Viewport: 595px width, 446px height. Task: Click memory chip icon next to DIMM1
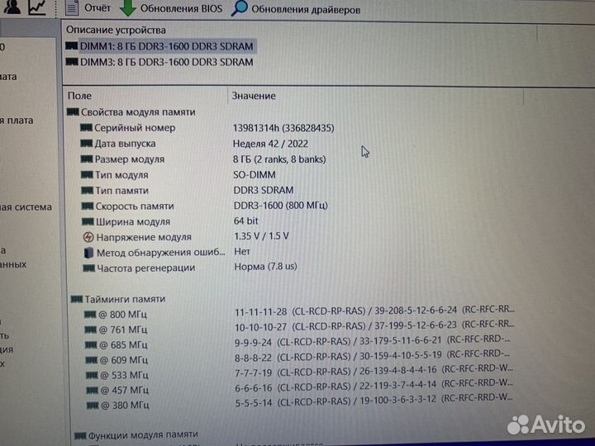coord(71,46)
